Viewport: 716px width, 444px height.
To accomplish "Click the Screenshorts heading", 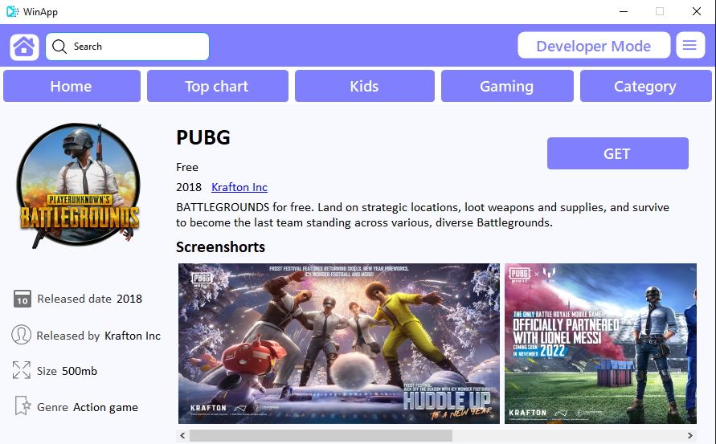I will (x=220, y=246).
